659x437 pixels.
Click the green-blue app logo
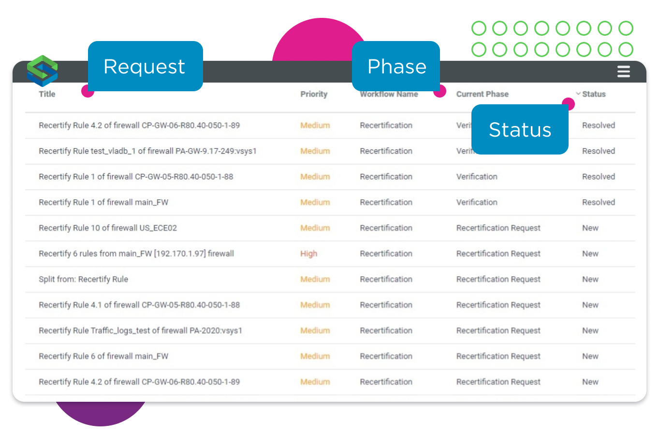[x=42, y=71]
